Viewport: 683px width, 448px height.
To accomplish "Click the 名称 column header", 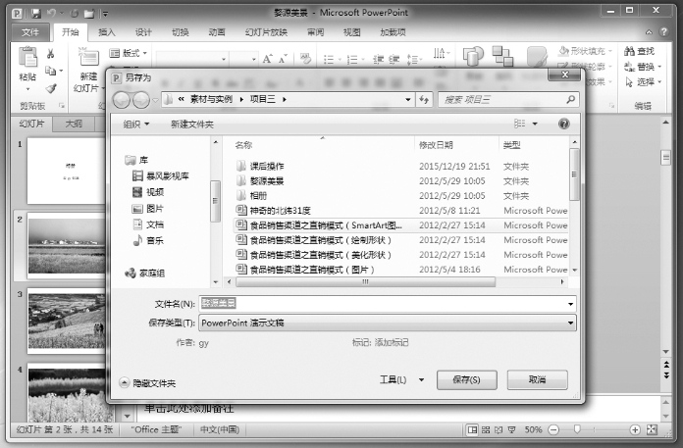I will click(244, 145).
